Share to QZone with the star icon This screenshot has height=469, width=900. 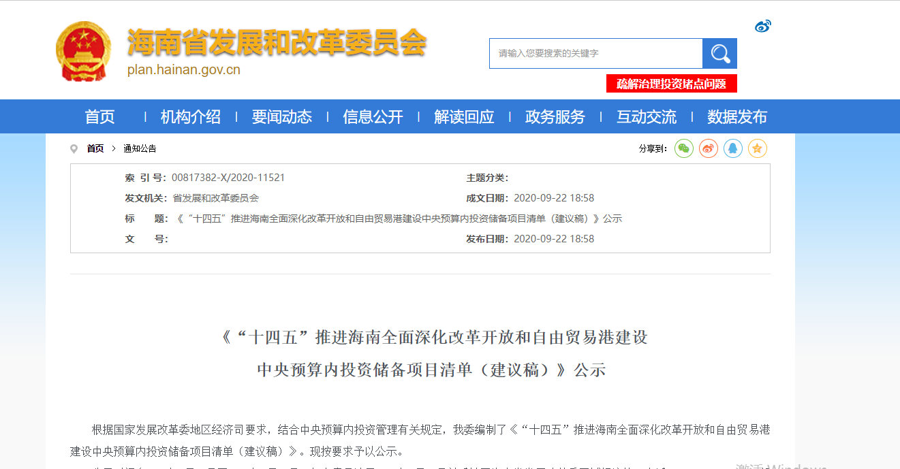point(758,148)
